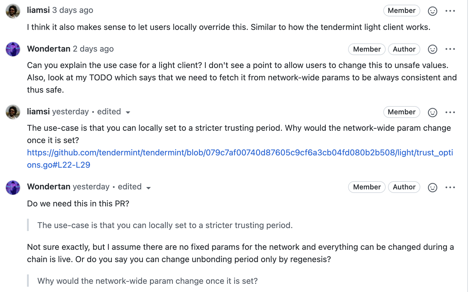Screen dimensions: 469x292
Task: Click the smiley icon on liamsi's edited comment
Action: click(432, 112)
